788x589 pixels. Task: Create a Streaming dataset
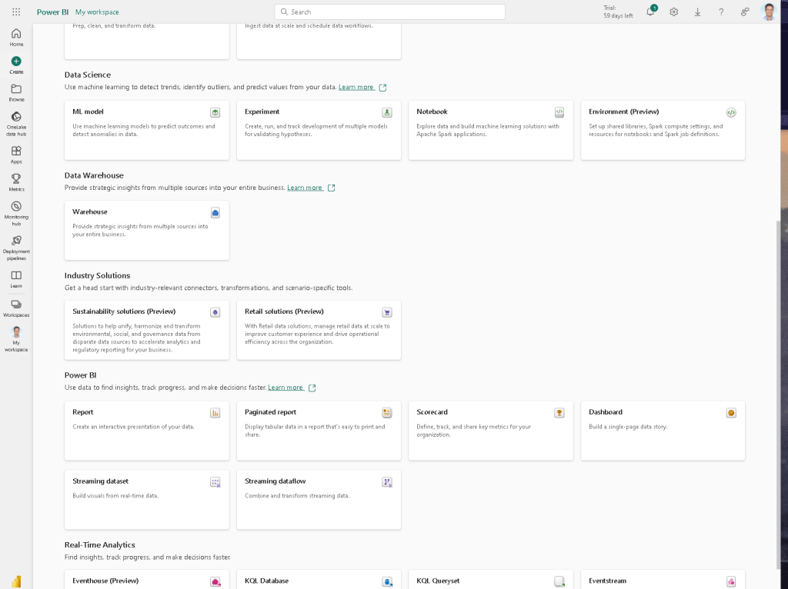(x=147, y=500)
